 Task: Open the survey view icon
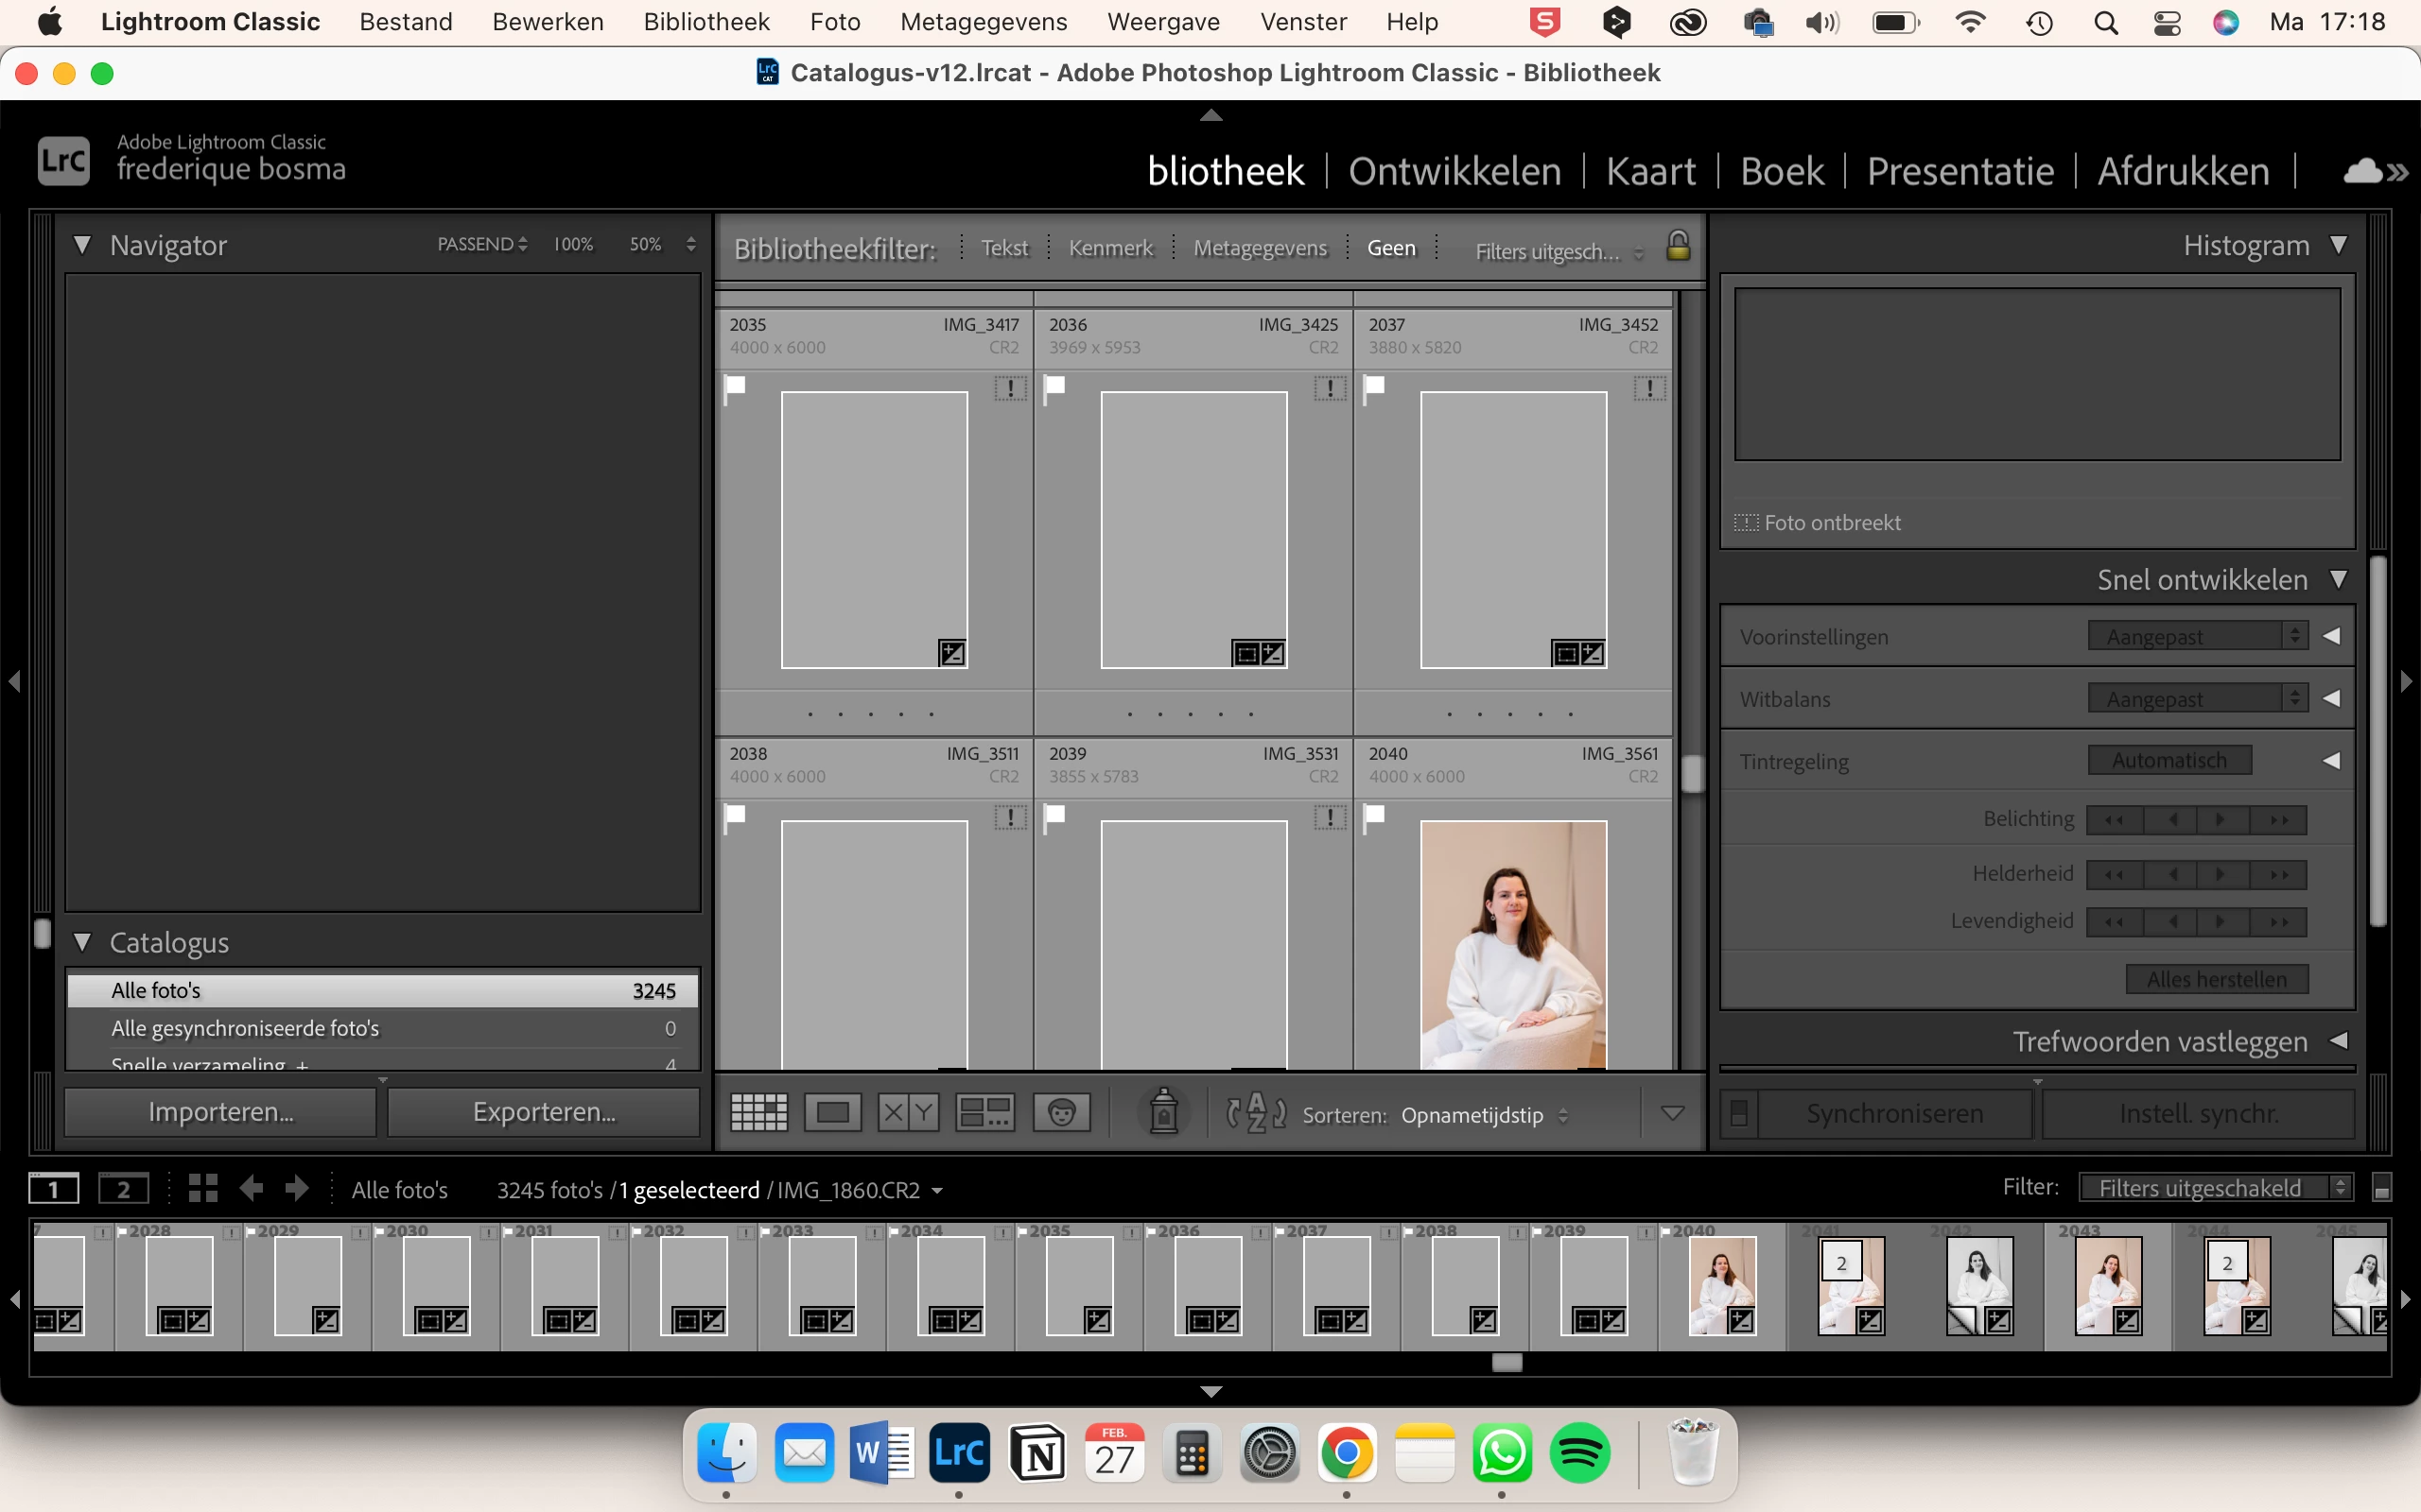click(x=984, y=1112)
